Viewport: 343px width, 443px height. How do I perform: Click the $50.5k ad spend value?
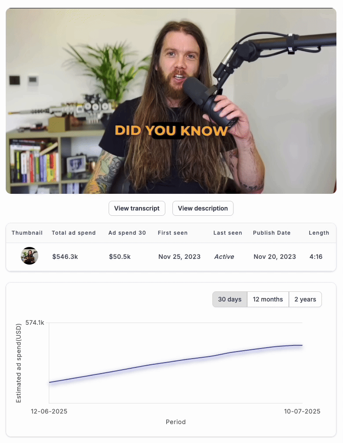120,257
